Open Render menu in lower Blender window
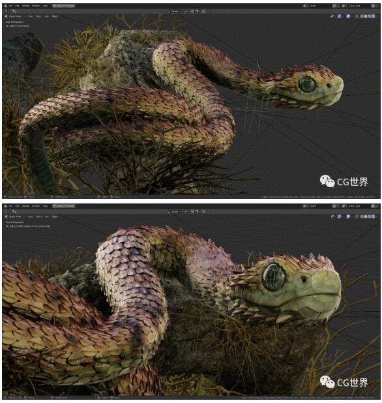This screenshot has width=382, height=403. click(25, 206)
